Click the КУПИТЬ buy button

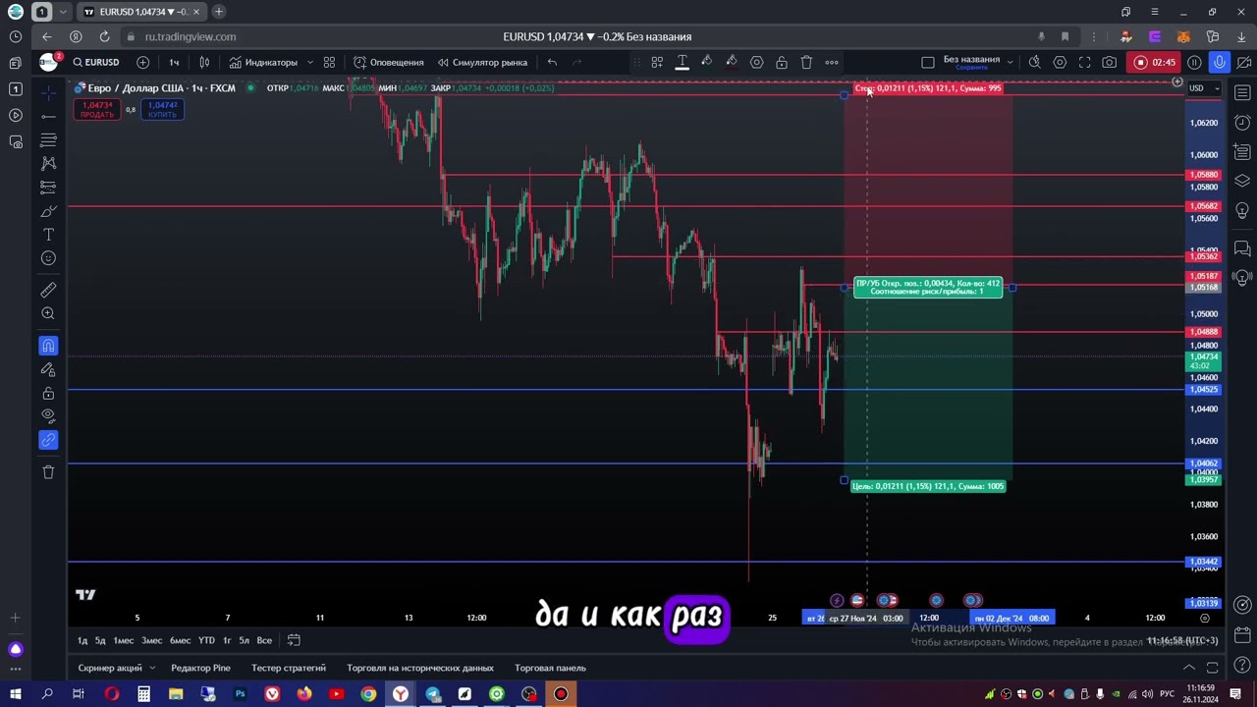[x=163, y=109]
